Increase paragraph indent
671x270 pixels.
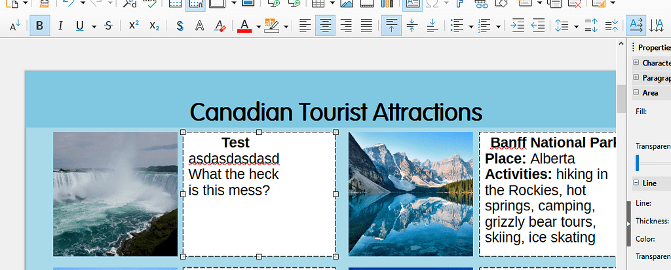(x=517, y=26)
